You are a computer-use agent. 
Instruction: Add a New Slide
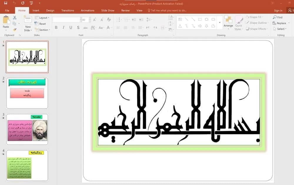click(28, 23)
